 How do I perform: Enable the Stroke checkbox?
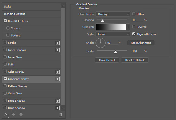click(x=5, y=43)
